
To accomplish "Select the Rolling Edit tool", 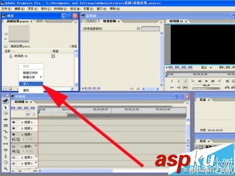I will pos(6,125).
